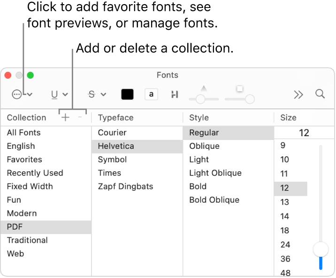Click the font size input field
Image resolution: width=336 pixels, height=278 pixels.
coord(304,133)
